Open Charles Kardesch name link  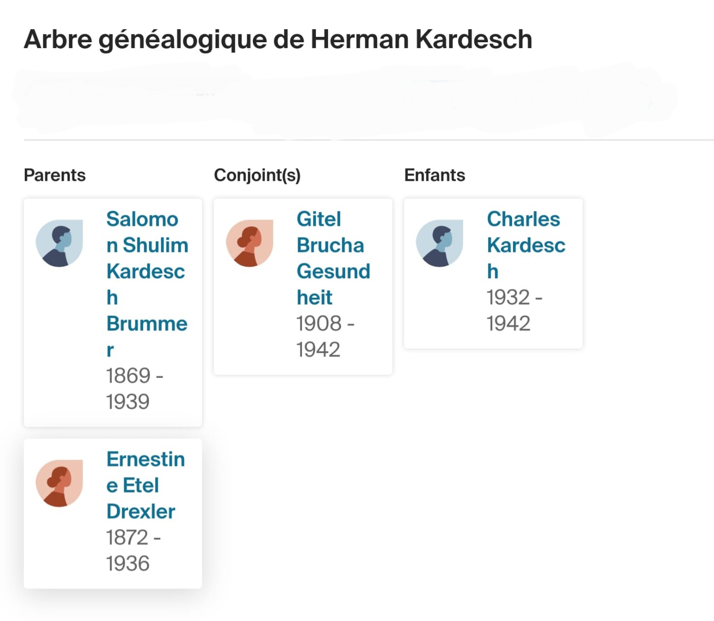[x=526, y=245]
